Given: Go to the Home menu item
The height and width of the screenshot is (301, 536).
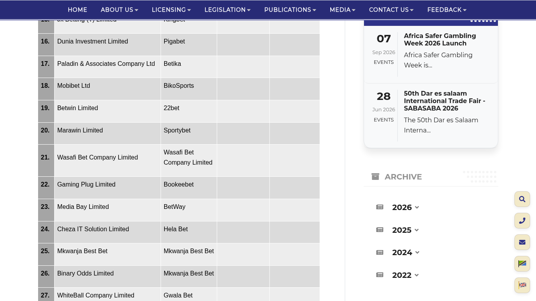Looking at the screenshot, I should [x=77, y=10].
